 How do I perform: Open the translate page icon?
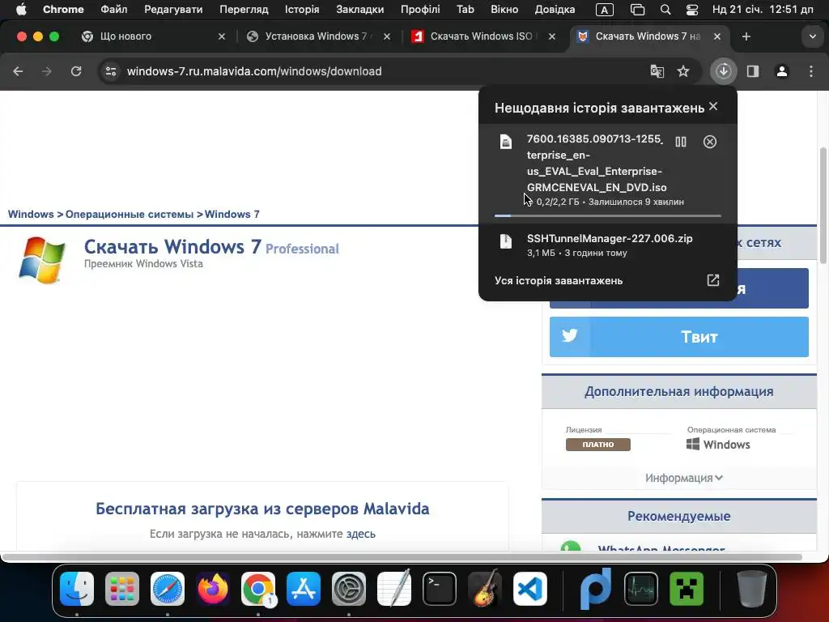coord(657,71)
